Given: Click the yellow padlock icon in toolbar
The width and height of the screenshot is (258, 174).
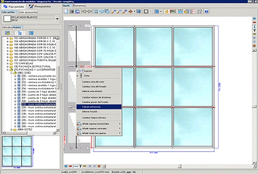Looking at the screenshot, I should [167, 11].
